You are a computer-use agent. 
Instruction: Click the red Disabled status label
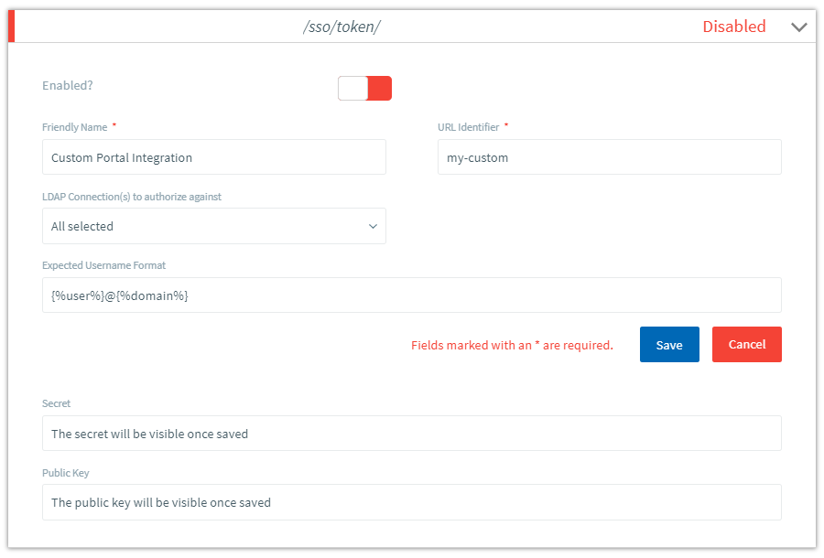733,27
